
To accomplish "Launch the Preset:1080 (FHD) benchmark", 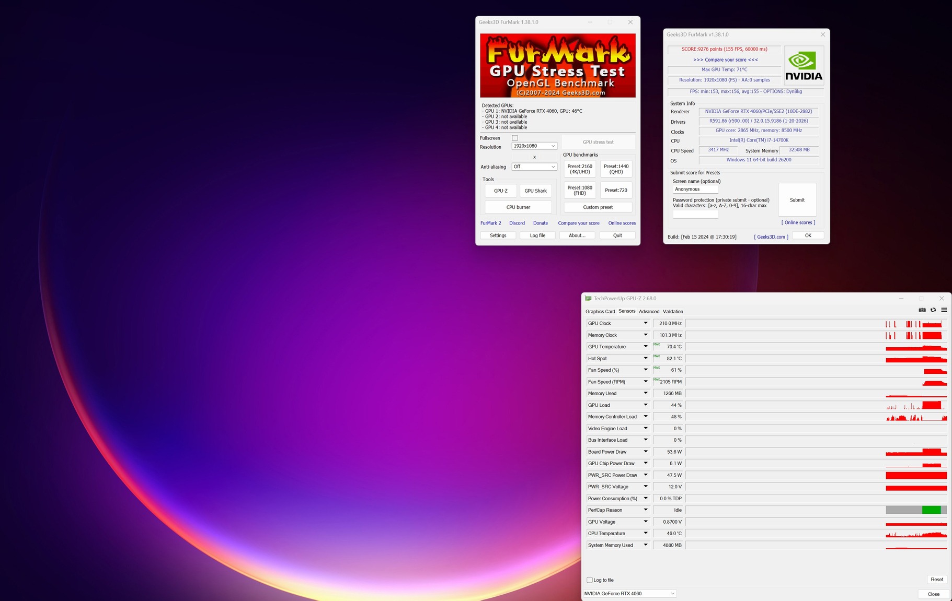I will 580,190.
